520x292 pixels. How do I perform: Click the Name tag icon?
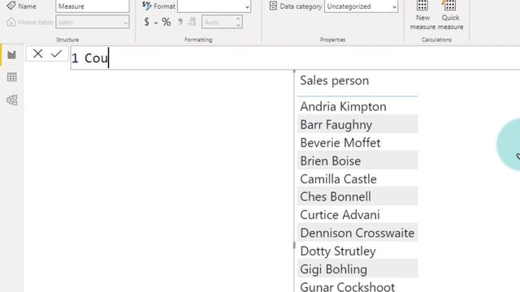[x=11, y=6]
